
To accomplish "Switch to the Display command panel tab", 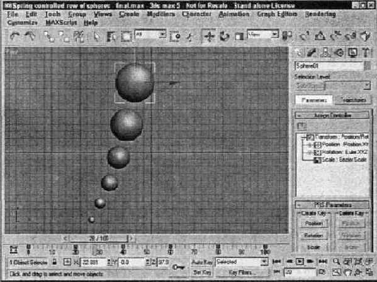I will [352, 53].
